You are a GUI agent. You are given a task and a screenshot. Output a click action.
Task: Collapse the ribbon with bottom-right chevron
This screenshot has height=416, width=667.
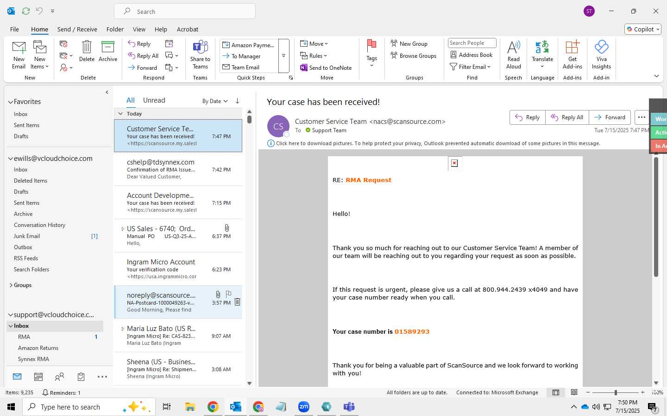(656, 76)
